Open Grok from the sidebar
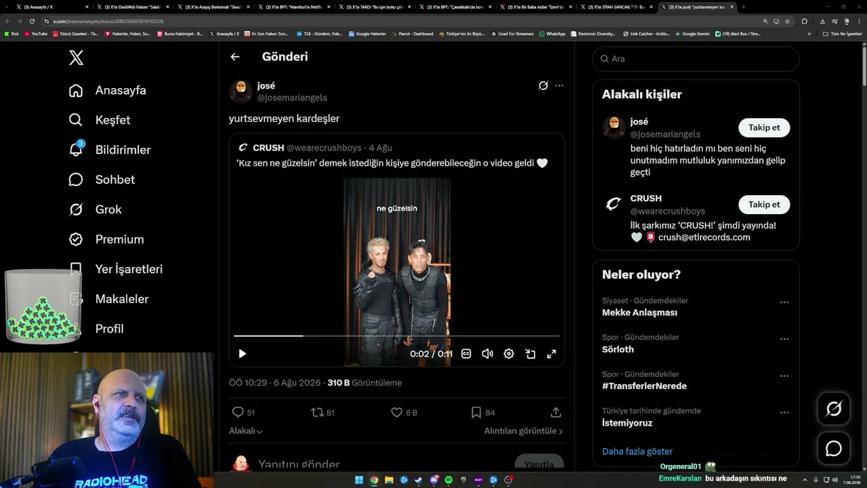This screenshot has width=867, height=488. click(x=96, y=209)
